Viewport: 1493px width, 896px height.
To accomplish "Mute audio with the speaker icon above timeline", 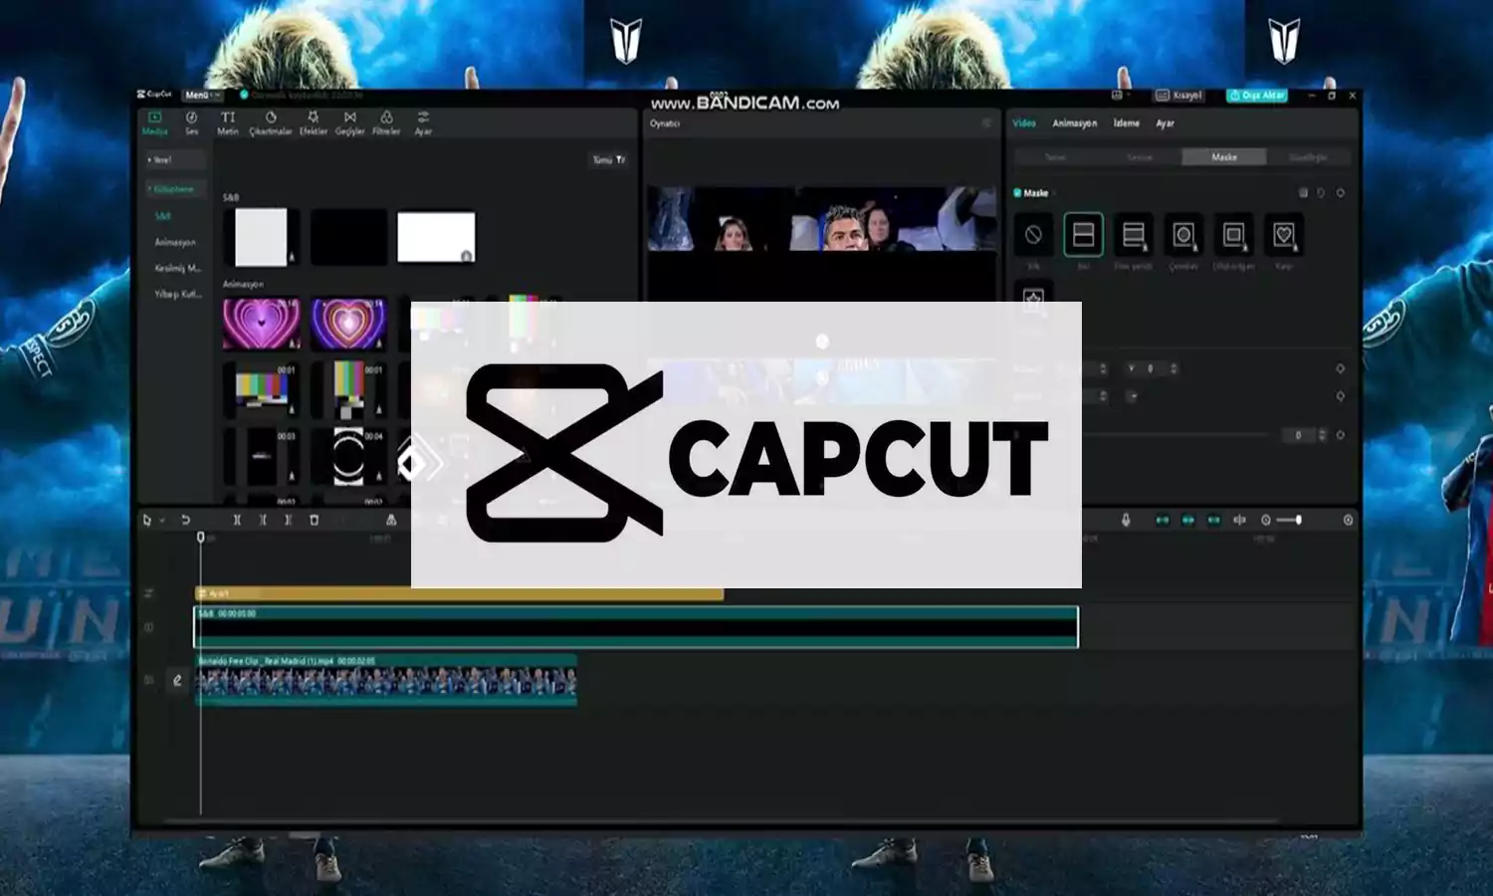I will tap(1240, 520).
